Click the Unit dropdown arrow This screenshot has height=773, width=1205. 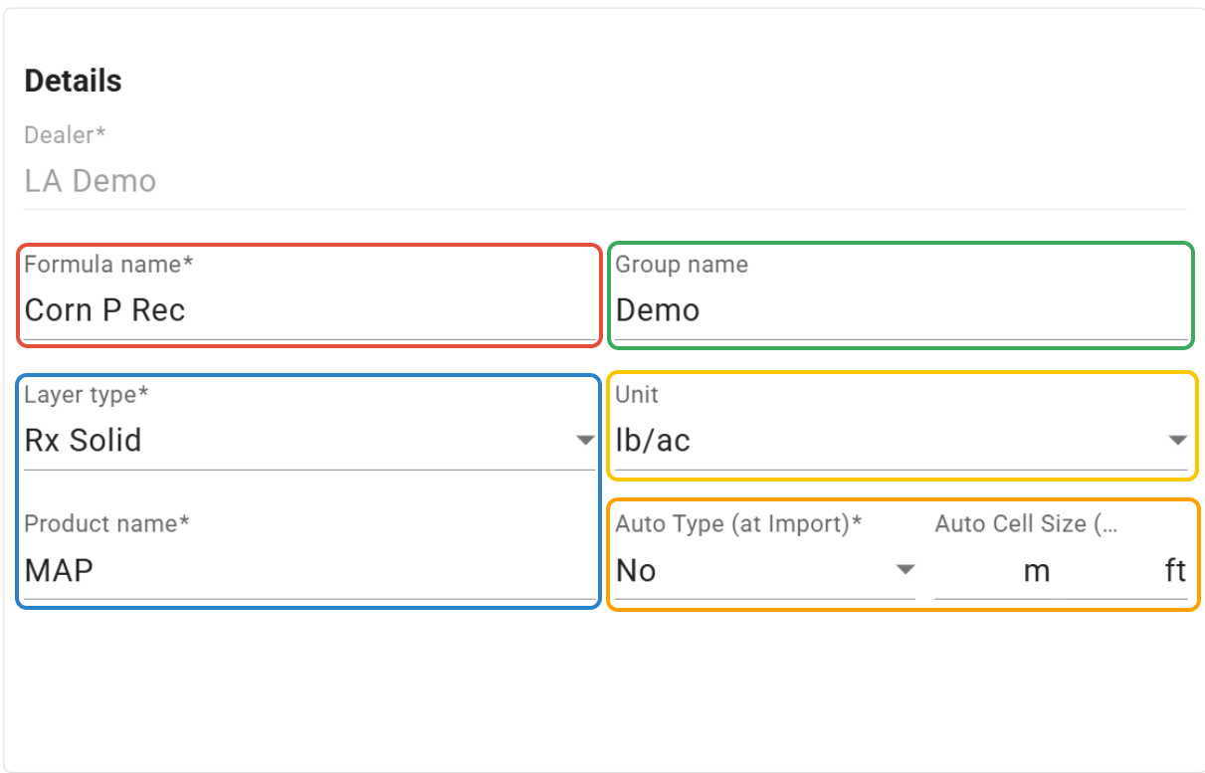[x=1177, y=440]
